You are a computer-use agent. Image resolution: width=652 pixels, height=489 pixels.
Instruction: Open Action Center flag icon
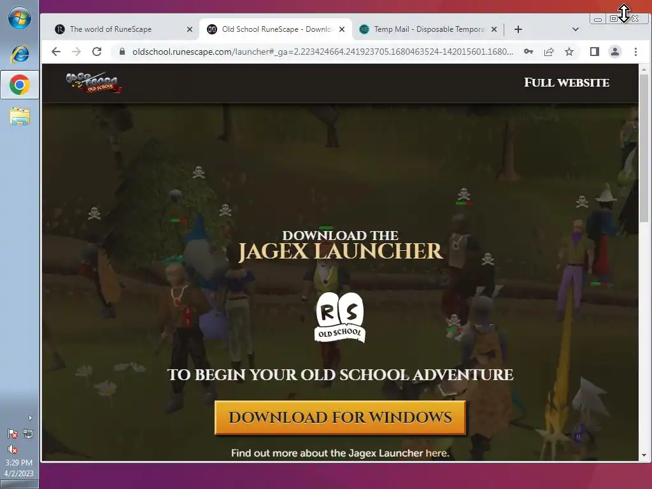coord(13,434)
